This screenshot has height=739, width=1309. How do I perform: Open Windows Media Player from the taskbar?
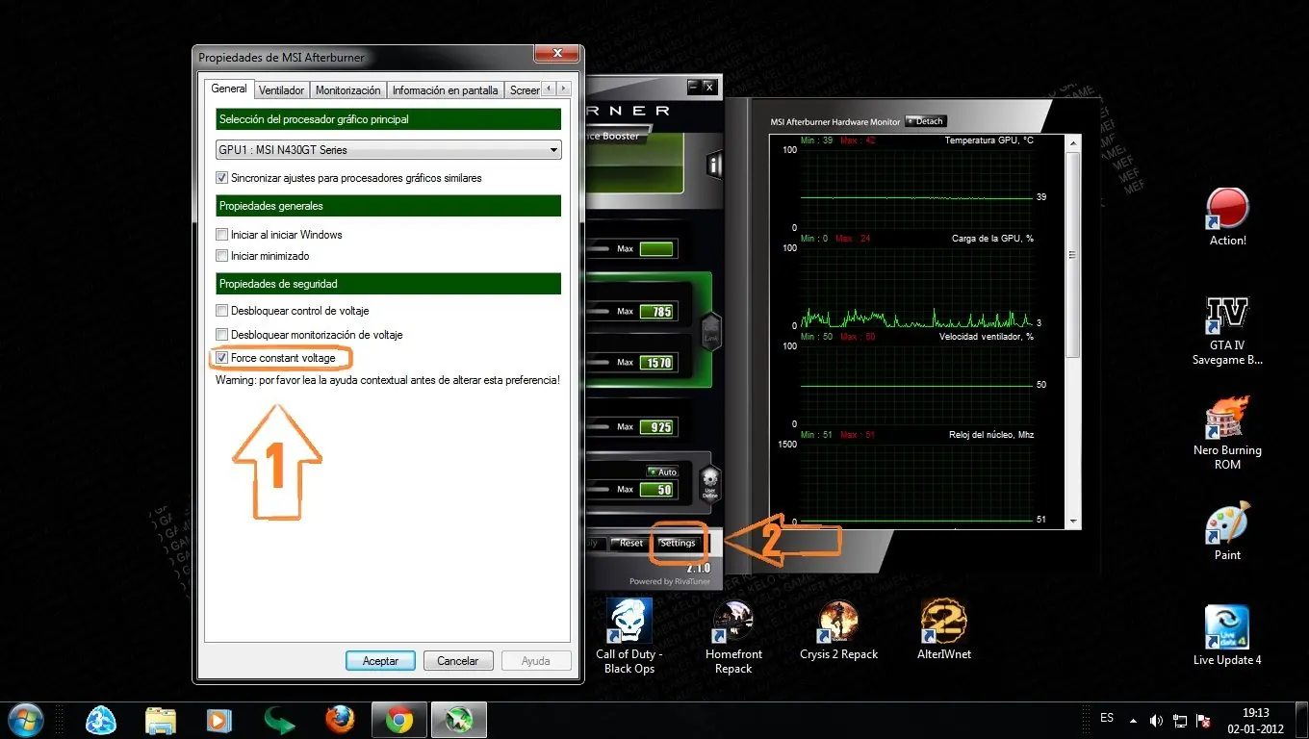point(220,720)
